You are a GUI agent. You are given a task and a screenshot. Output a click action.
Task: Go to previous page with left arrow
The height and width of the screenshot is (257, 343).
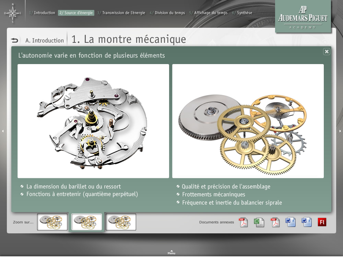pos(3,131)
